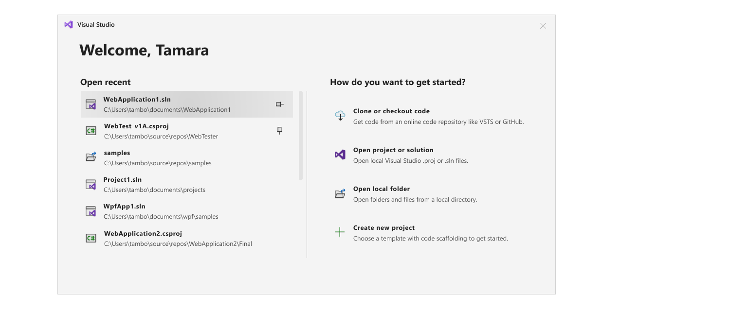This screenshot has width=730, height=311.
Task: Open recent WpfApp1.sln
Action: (187, 211)
